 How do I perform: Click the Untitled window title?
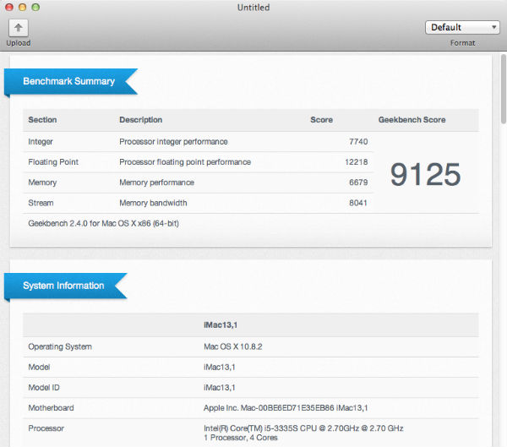pyautogui.click(x=253, y=8)
